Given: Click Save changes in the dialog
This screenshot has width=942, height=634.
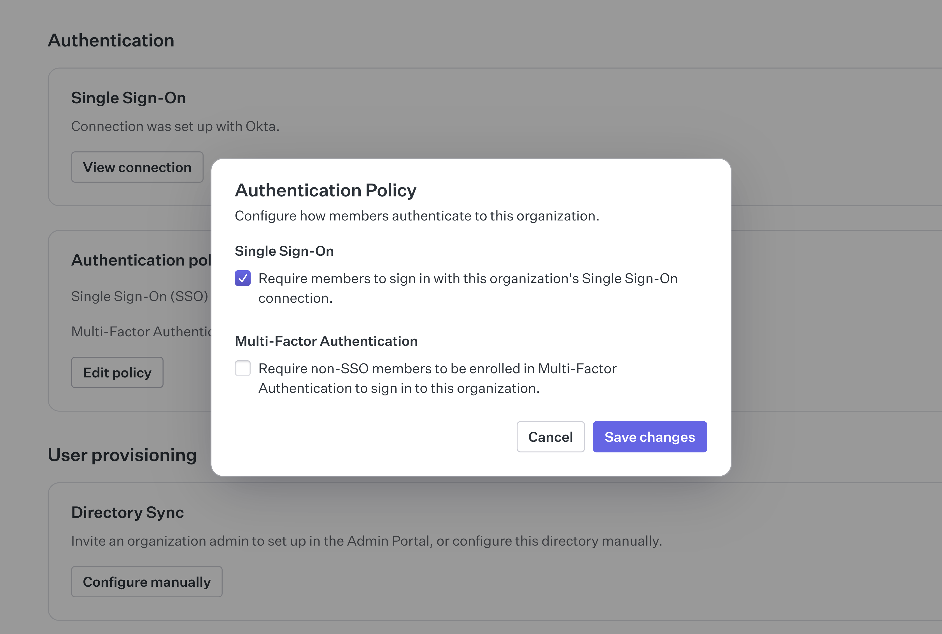Looking at the screenshot, I should [x=649, y=437].
